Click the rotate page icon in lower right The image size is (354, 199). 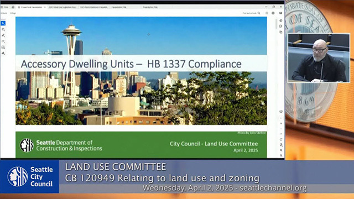point(281,139)
